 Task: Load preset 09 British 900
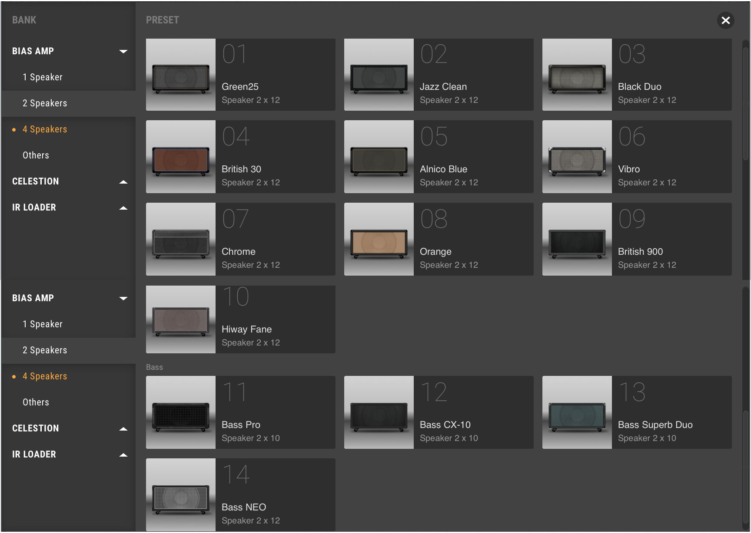[x=637, y=239]
